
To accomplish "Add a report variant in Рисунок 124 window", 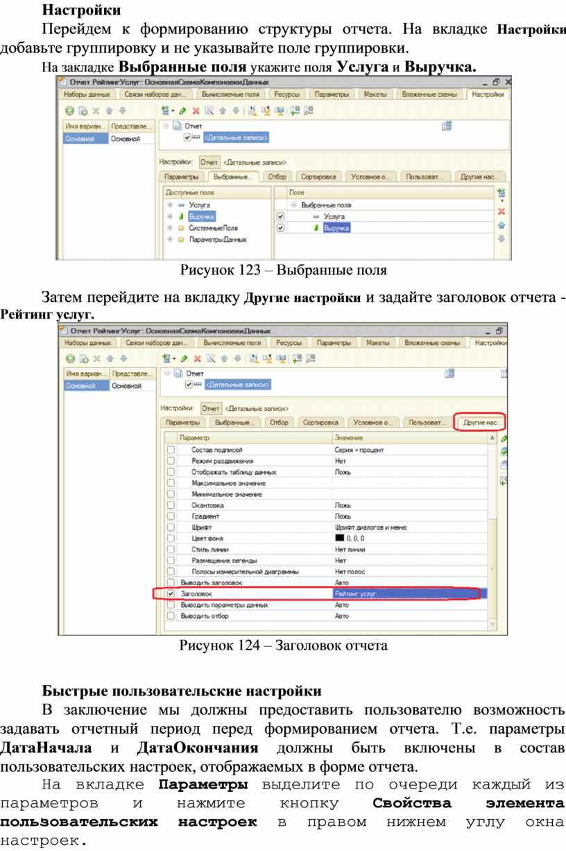I will (69, 358).
